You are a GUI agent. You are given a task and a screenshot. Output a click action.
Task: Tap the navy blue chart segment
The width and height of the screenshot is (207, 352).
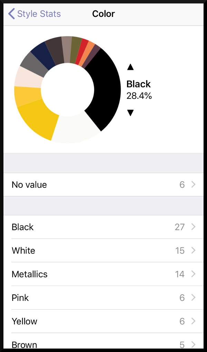(x=43, y=55)
